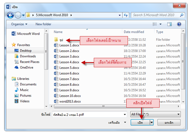Select Microsoft Word in navigation pane
This screenshot has width=192, height=136.
[x=26, y=34]
